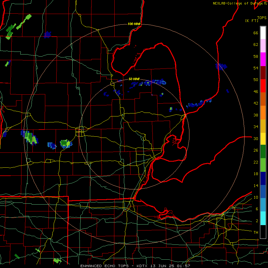Viewport: 268px width, 268px height.
Task: Click the 54 legend value
Action: [256, 68]
